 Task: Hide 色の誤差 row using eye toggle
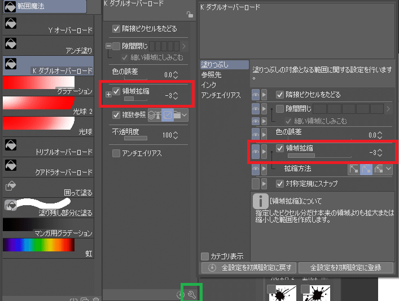tap(256, 134)
